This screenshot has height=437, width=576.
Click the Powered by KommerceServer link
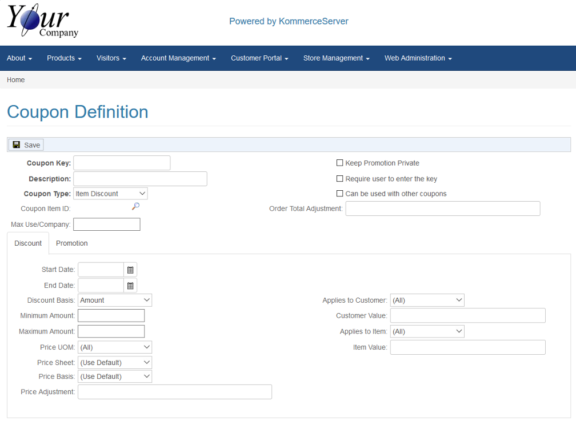click(x=289, y=22)
